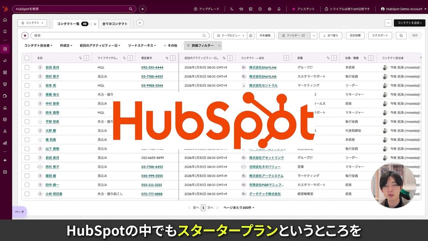This screenshot has height=241, width=428.
Task: Open the notifications bell
Action: click(x=279, y=8)
